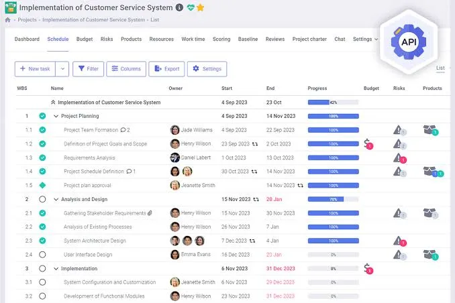Toggle completion of Analysis of Existing Processes

[42, 227]
